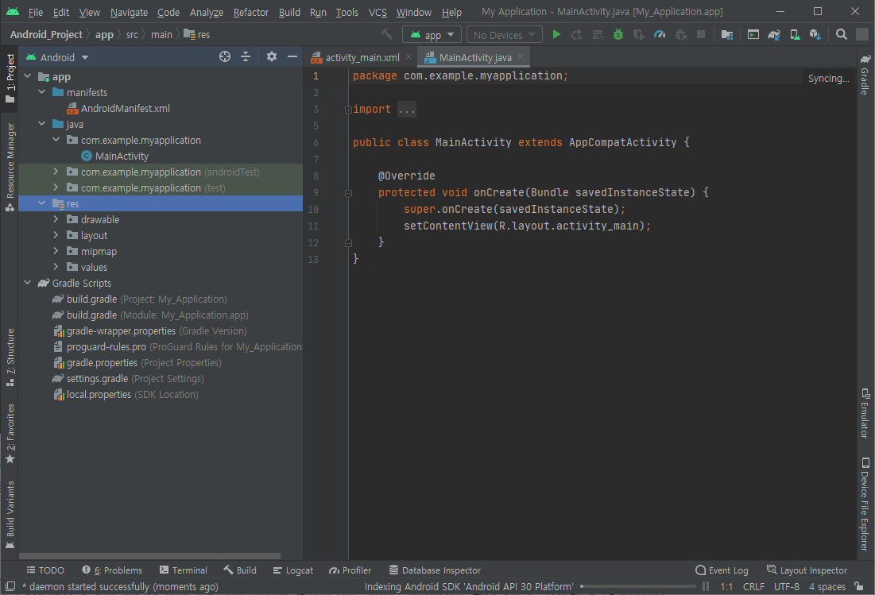Viewport: 875px width, 595px height.
Task: Run the app with green play icon
Action: pyautogui.click(x=556, y=35)
